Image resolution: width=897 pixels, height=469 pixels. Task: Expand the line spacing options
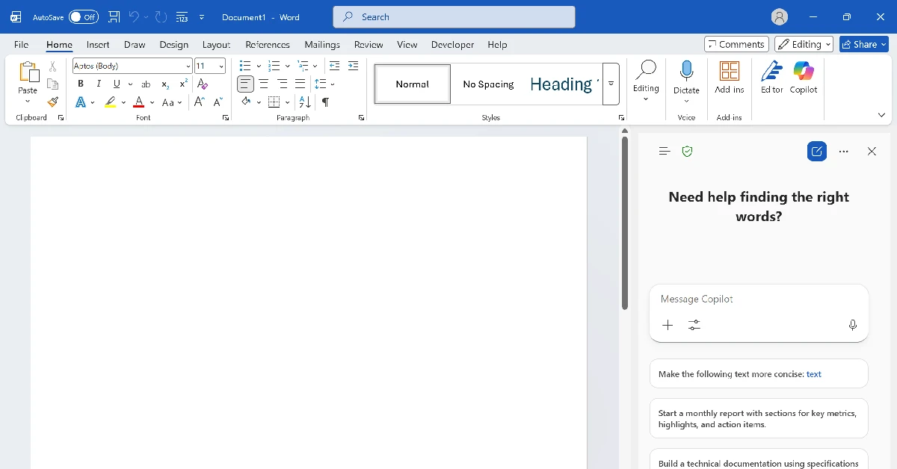[332, 84]
